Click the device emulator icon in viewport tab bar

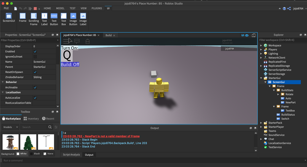pyautogui.click(x=254, y=35)
